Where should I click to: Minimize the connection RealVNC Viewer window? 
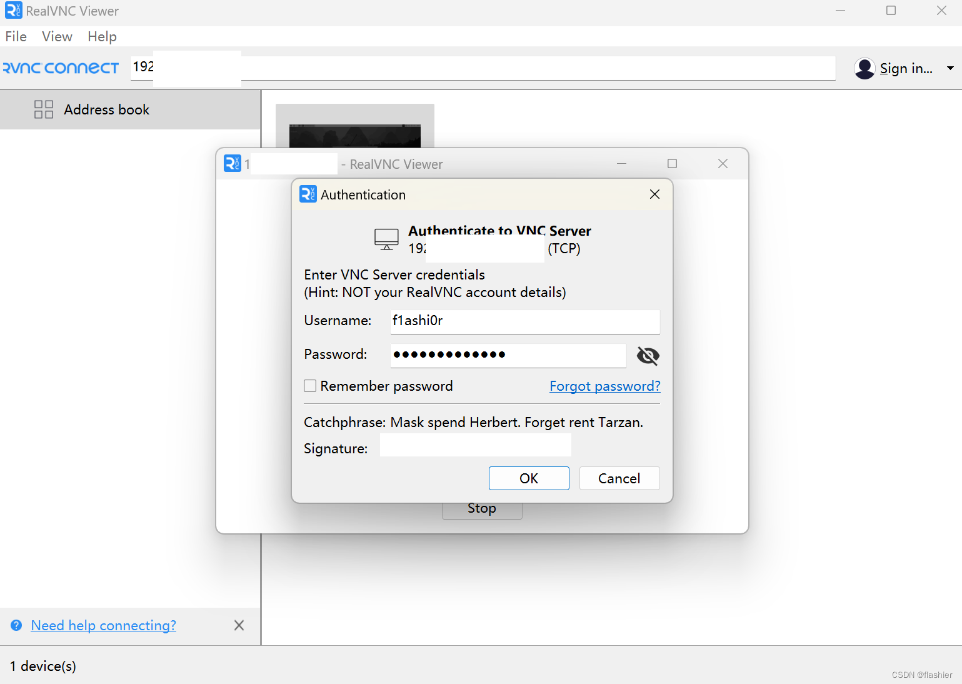(x=621, y=163)
